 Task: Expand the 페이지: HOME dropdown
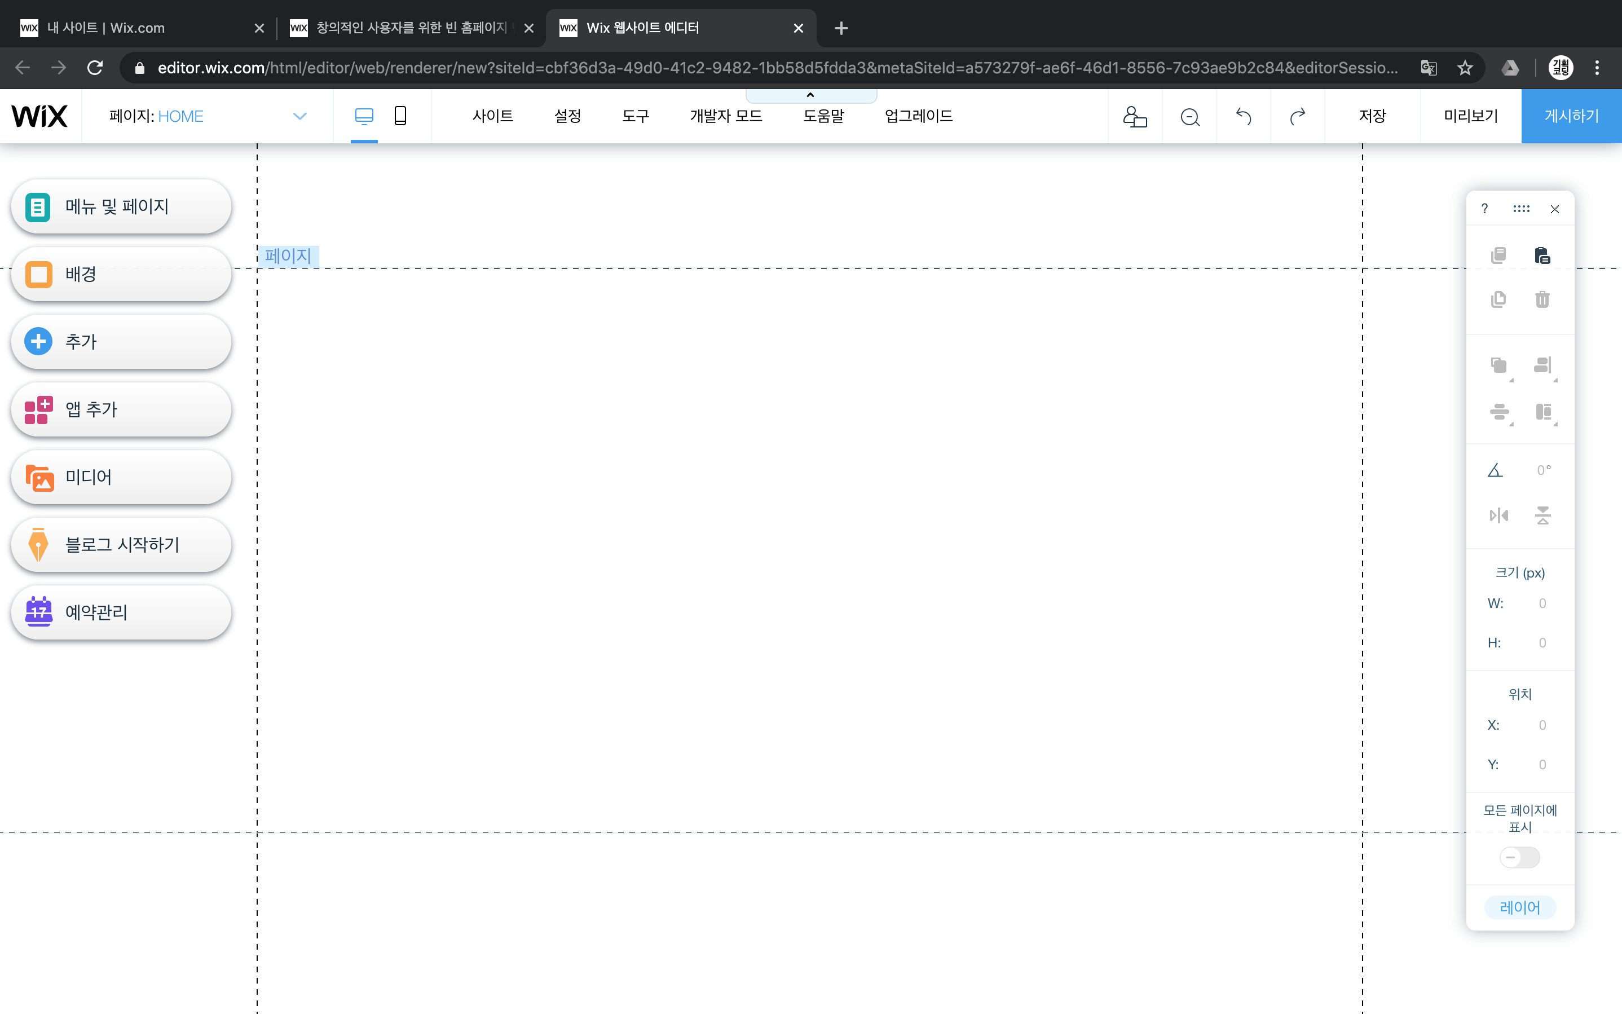[299, 116]
